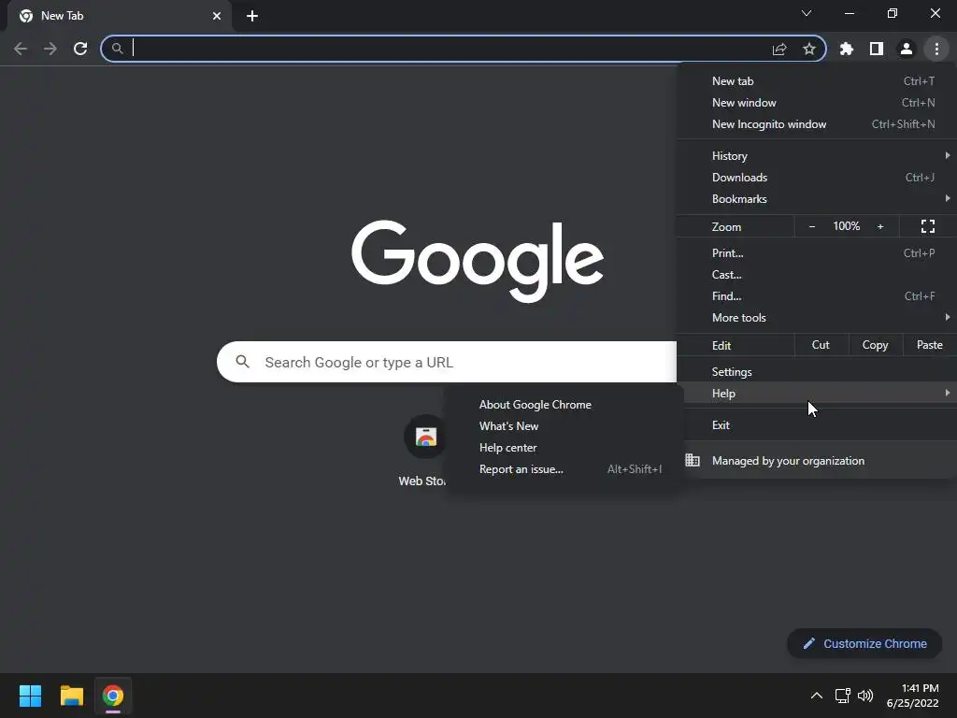Screen dimensions: 957x718
Task: Click the tab search chevron
Action: (x=807, y=13)
